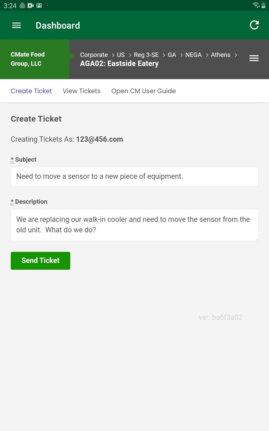Tap the screen recorder icon in status bar
The image size is (269, 431).
coord(31,5)
